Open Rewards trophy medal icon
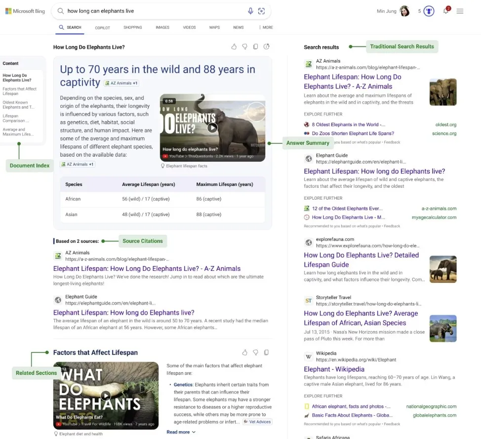This screenshot has height=439, width=481. 429,11
